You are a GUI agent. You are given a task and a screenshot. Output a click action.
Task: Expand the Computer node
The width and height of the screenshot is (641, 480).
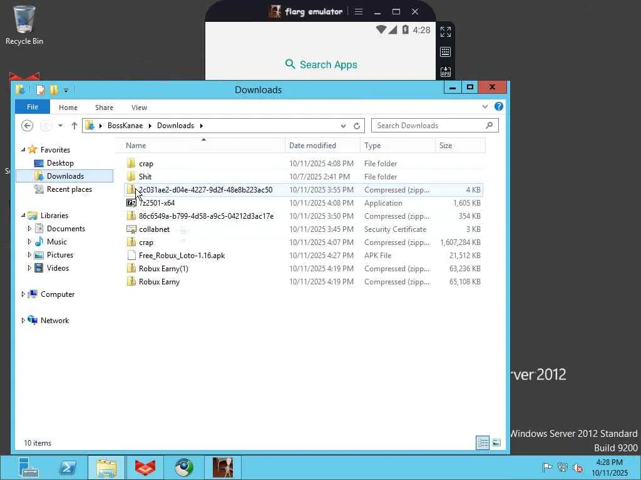(x=23, y=294)
